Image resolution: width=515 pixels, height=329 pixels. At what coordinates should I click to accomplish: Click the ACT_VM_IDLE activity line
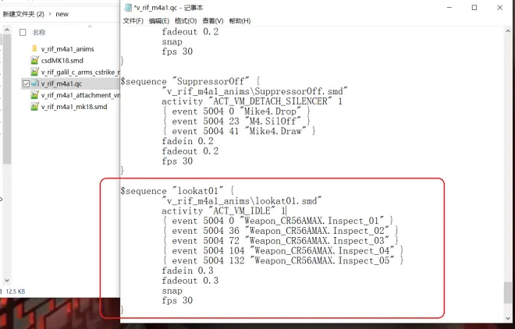click(x=224, y=210)
